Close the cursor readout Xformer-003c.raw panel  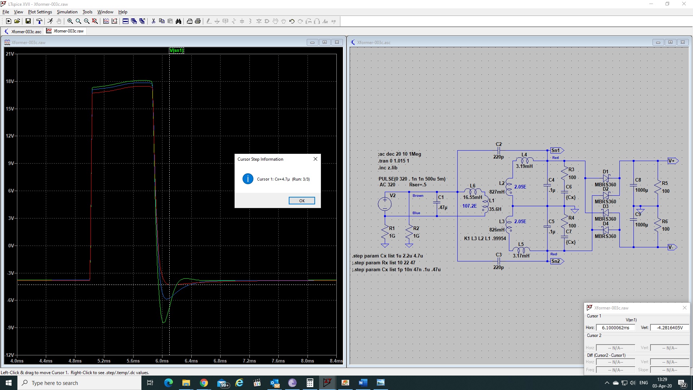click(x=685, y=308)
